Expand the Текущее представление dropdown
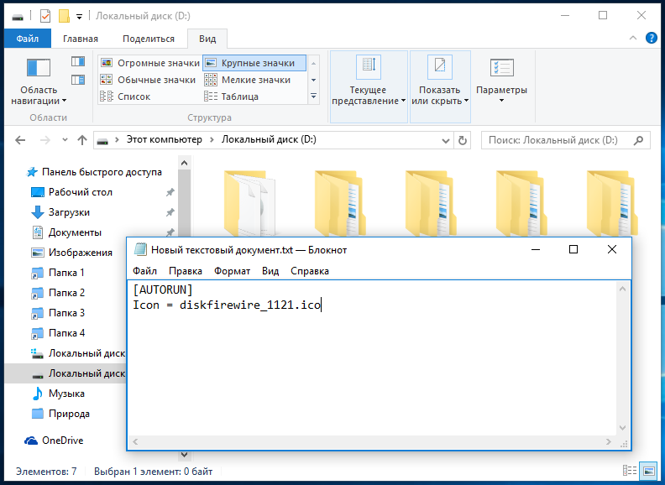 (369, 80)
